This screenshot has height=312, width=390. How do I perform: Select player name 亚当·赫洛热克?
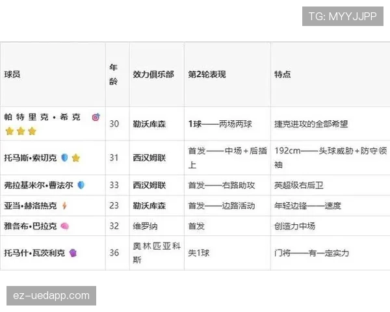coord(31,206)
